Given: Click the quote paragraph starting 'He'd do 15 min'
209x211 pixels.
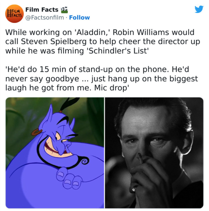Looking at the screenshot, I should (x=101, y=79).
